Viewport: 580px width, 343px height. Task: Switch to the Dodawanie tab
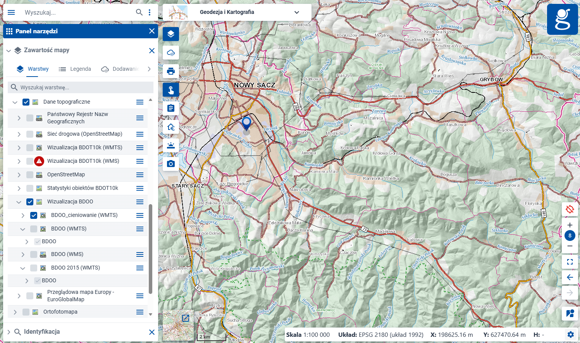tap(120, 69)
